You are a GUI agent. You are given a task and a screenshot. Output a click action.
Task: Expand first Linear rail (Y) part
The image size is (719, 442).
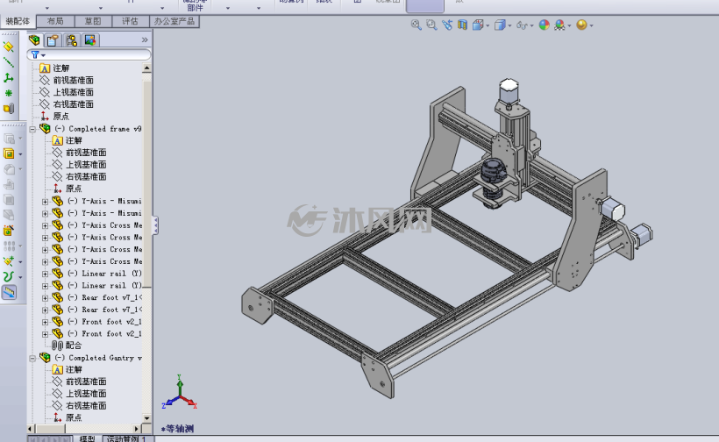click(45, 274)
